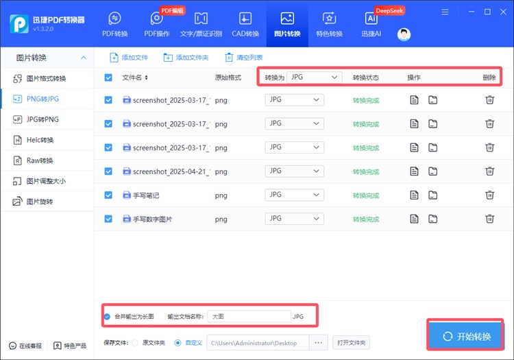Image resolution: width=514 pixels, height=360 pixels.
Task: Click the user avatar icon
Action: tap(404, 34)
